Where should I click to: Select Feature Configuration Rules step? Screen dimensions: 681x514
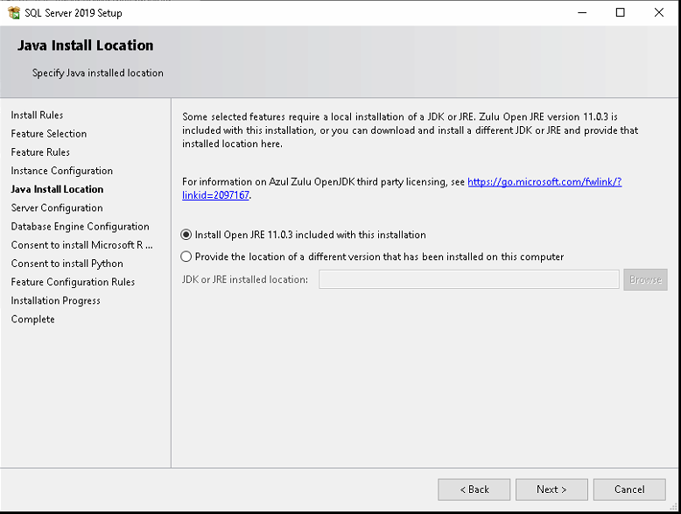click(x=73, y=282)
